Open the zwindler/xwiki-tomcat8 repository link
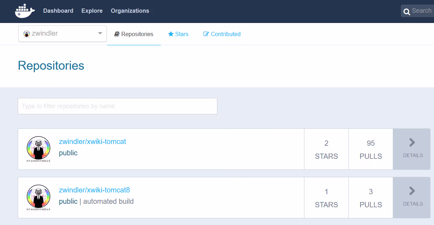This screenshot has width=434, height=225. [x=94, y=190]
